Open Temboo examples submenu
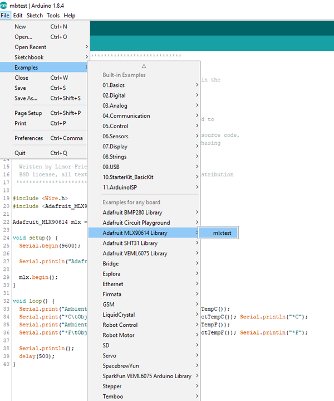Screen dimensions: 334x401 (x=144, y=397)
